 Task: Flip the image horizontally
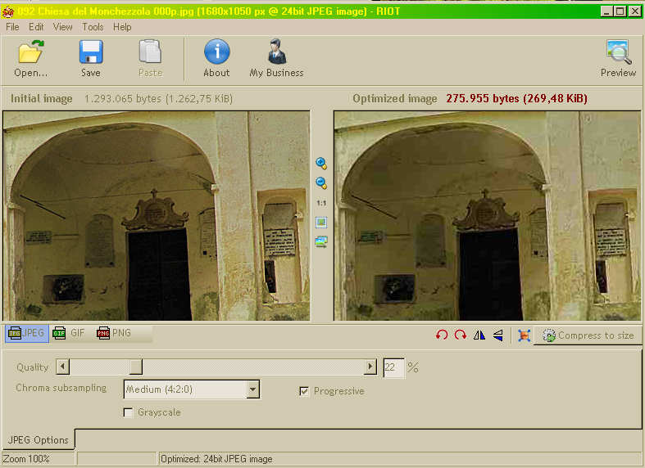click(x=479, y=335)
